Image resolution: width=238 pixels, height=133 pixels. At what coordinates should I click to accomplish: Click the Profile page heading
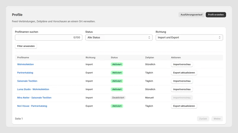pos(17,14)
